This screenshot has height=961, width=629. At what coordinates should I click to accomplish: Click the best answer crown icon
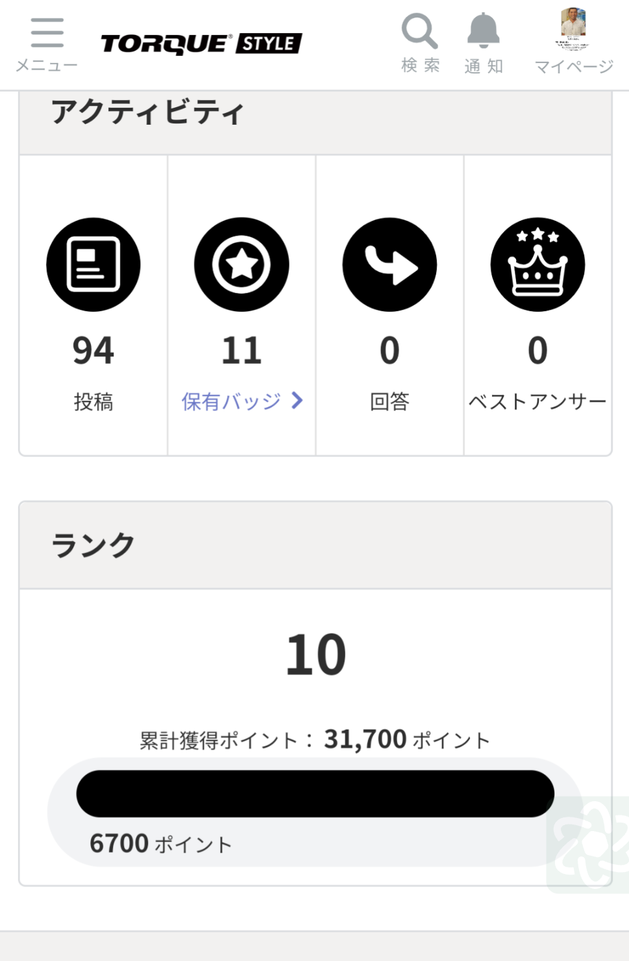tap(537, 264)
